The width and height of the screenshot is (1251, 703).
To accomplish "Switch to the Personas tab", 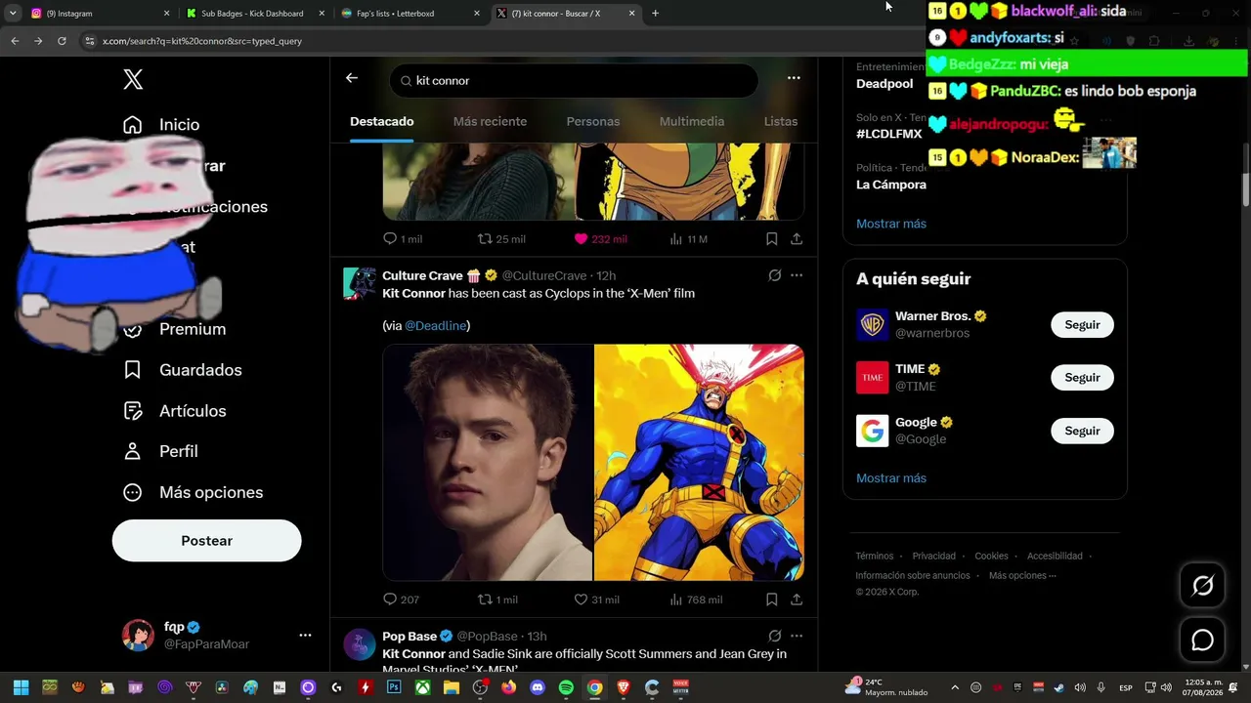I will pyautogui.click(x=593, y=121).
